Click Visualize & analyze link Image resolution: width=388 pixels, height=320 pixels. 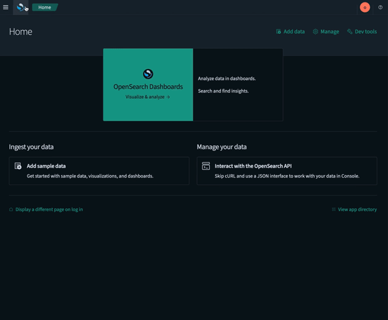[x=147, y=97]
